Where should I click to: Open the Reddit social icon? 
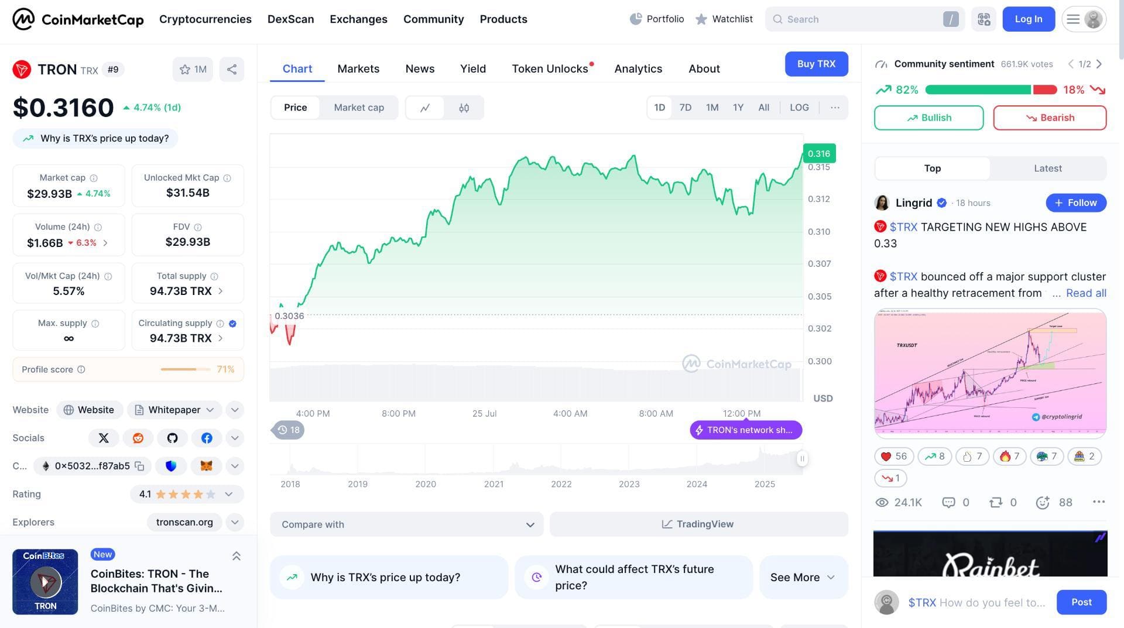[x=138, y=438]
